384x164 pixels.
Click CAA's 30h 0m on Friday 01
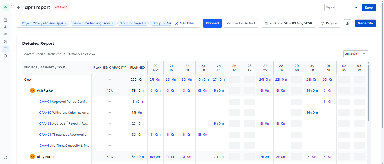(x=328, y=79)
